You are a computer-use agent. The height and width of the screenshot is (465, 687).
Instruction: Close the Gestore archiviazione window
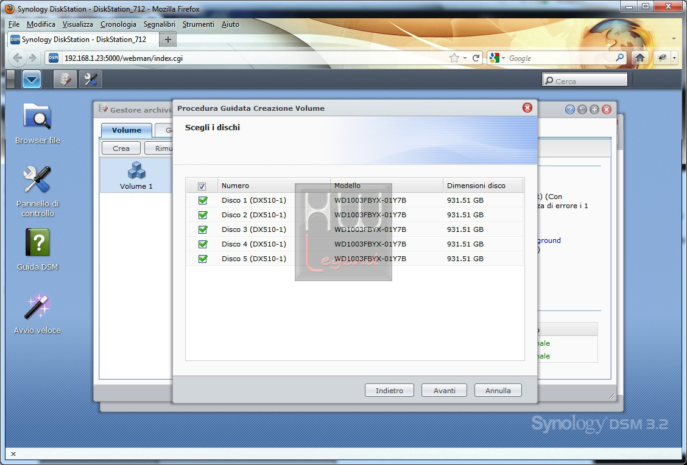[607, 110]
